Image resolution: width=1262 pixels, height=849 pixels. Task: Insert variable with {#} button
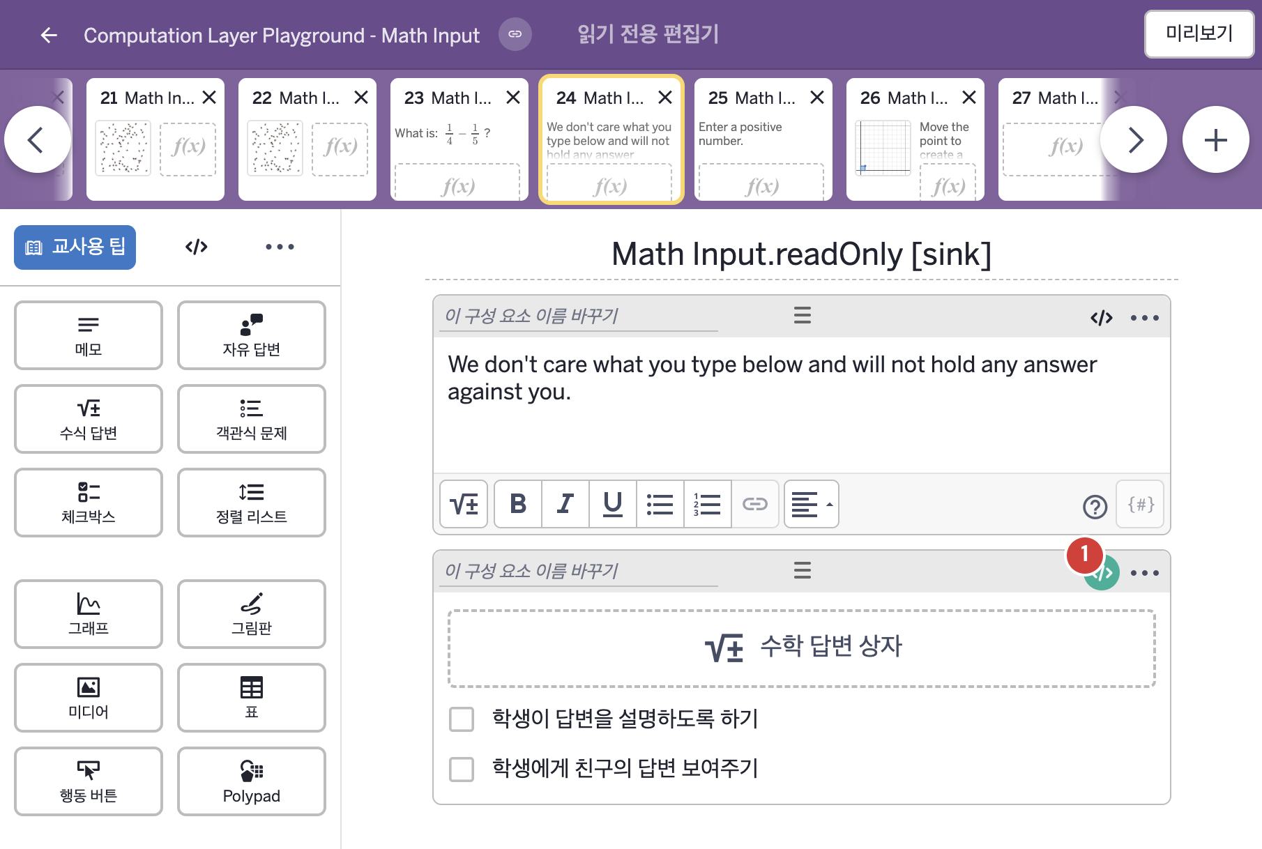1141,504
